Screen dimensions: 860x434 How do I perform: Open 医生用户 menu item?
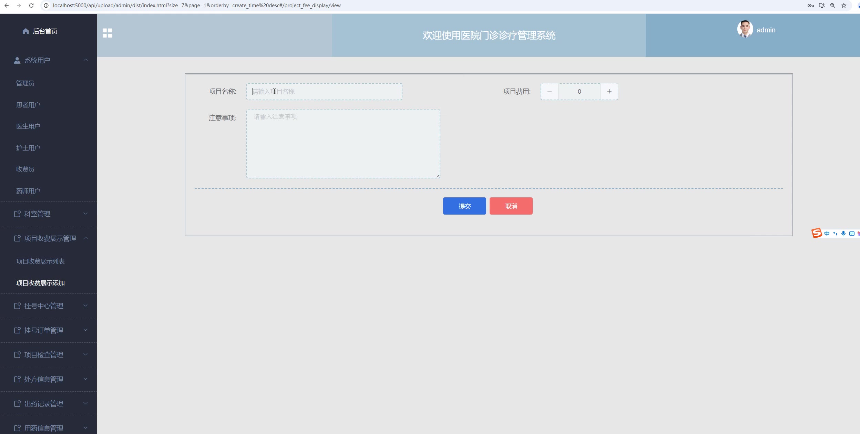click(28, 126)
